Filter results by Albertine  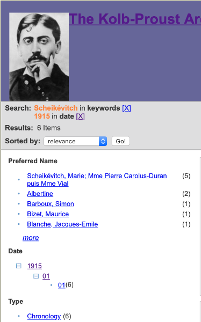coord(40,194)
